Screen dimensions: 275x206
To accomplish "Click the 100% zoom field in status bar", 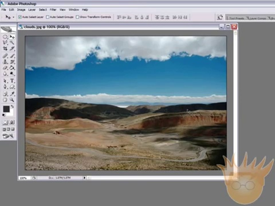I will click(x=24, y=178).
